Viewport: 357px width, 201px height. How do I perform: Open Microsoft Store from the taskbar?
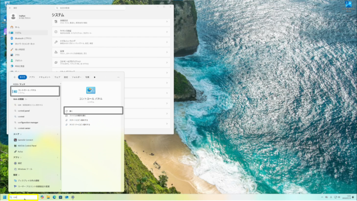pyautogui.click(x=60, y=197)
